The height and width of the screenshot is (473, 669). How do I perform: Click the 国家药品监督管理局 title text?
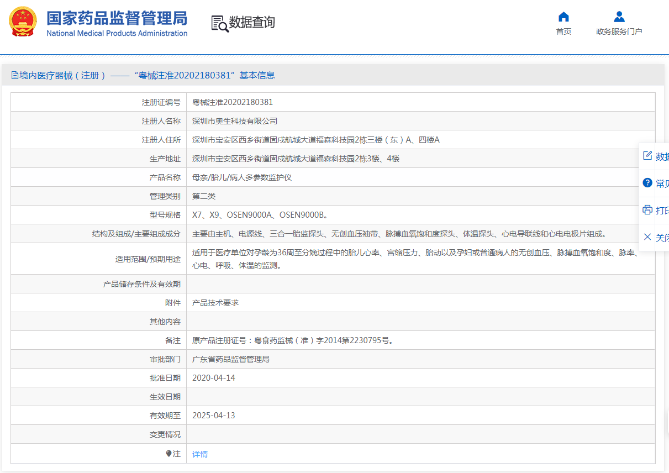117,18
